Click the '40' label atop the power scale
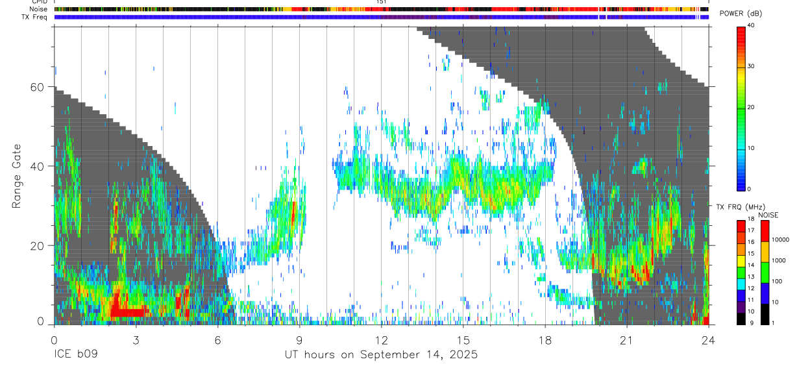Viewport: 797px width, 368px height. (x=752, y=26)
